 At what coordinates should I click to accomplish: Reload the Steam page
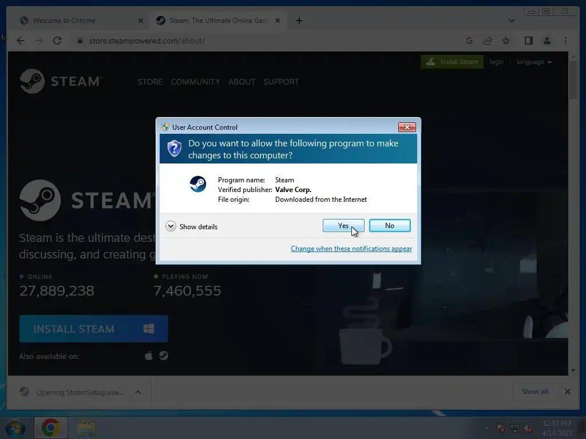pyautogui.click(x=57, y=41)
